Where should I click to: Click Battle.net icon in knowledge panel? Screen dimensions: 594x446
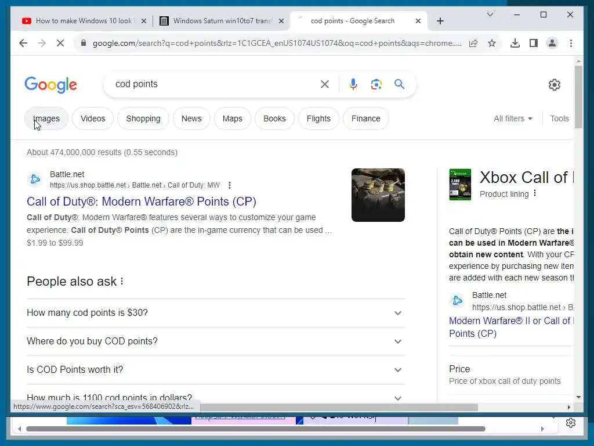pos(457,301)
